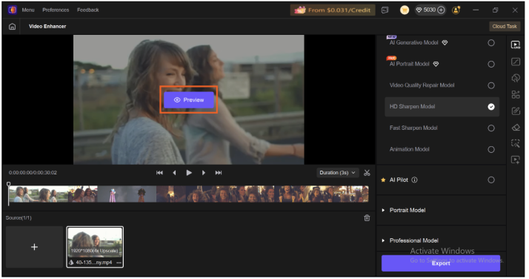Skip to the start of video
The image size is (529, 279).
coord(159,173)
